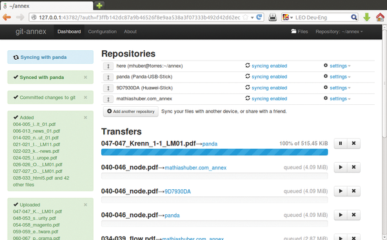This screenshot has height=240, width=387.
Task: Click the printer icon in toolbar
Action: coord(273,17)
